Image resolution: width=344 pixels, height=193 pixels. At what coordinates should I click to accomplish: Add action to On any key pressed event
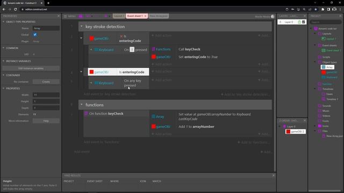click(x=161, y=80)
